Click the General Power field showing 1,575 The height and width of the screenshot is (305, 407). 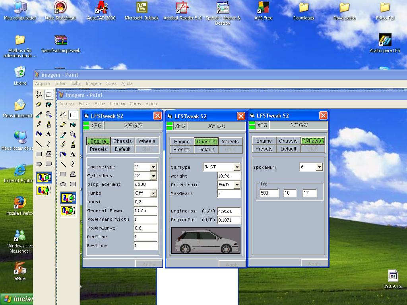pos(145,210)
